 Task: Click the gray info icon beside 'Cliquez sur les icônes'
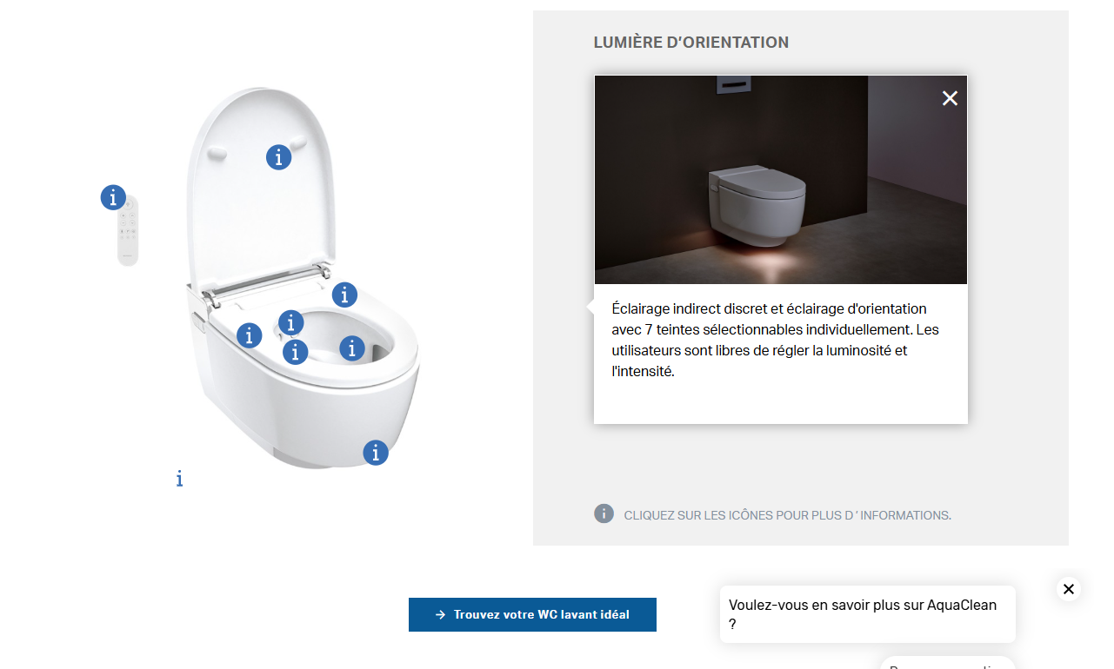tap(604, 513)
